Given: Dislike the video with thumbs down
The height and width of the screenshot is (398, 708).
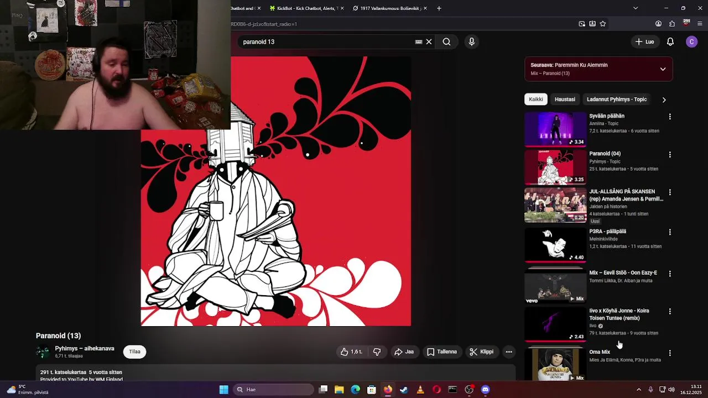Looking at the screenshot, I should pos(377,352).
